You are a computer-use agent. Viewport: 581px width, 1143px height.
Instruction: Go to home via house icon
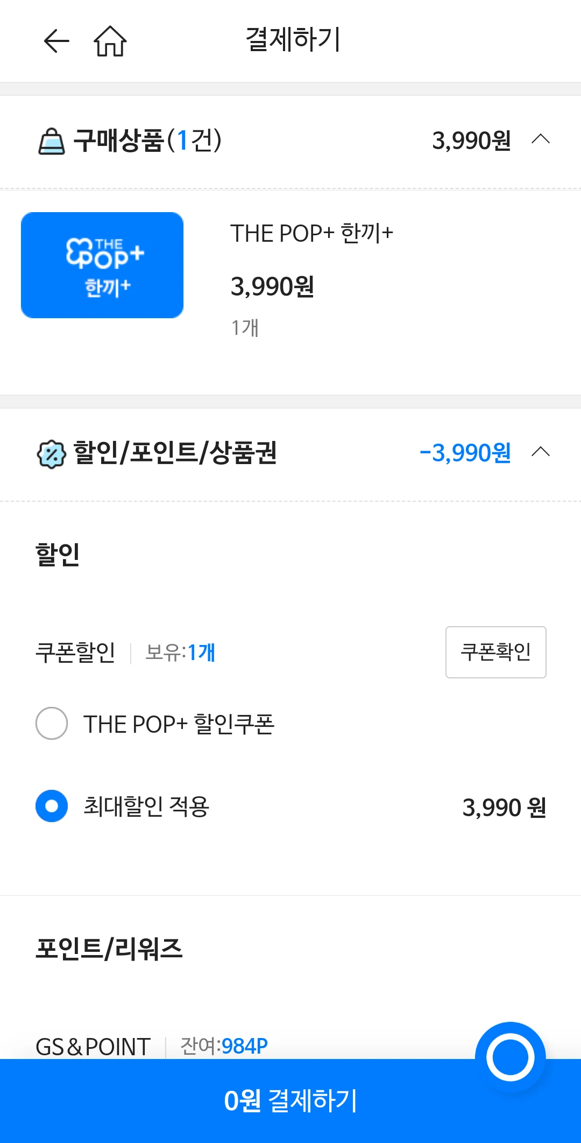110,41
